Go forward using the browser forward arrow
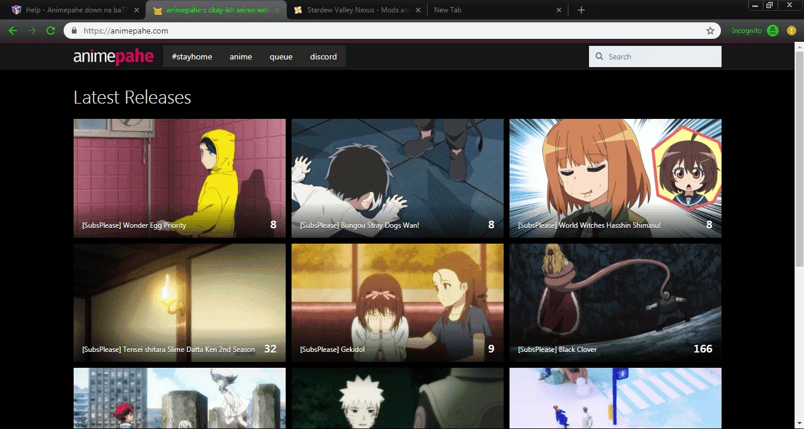The width and height of the screenshot is (804, 429). tap(32, 31)
